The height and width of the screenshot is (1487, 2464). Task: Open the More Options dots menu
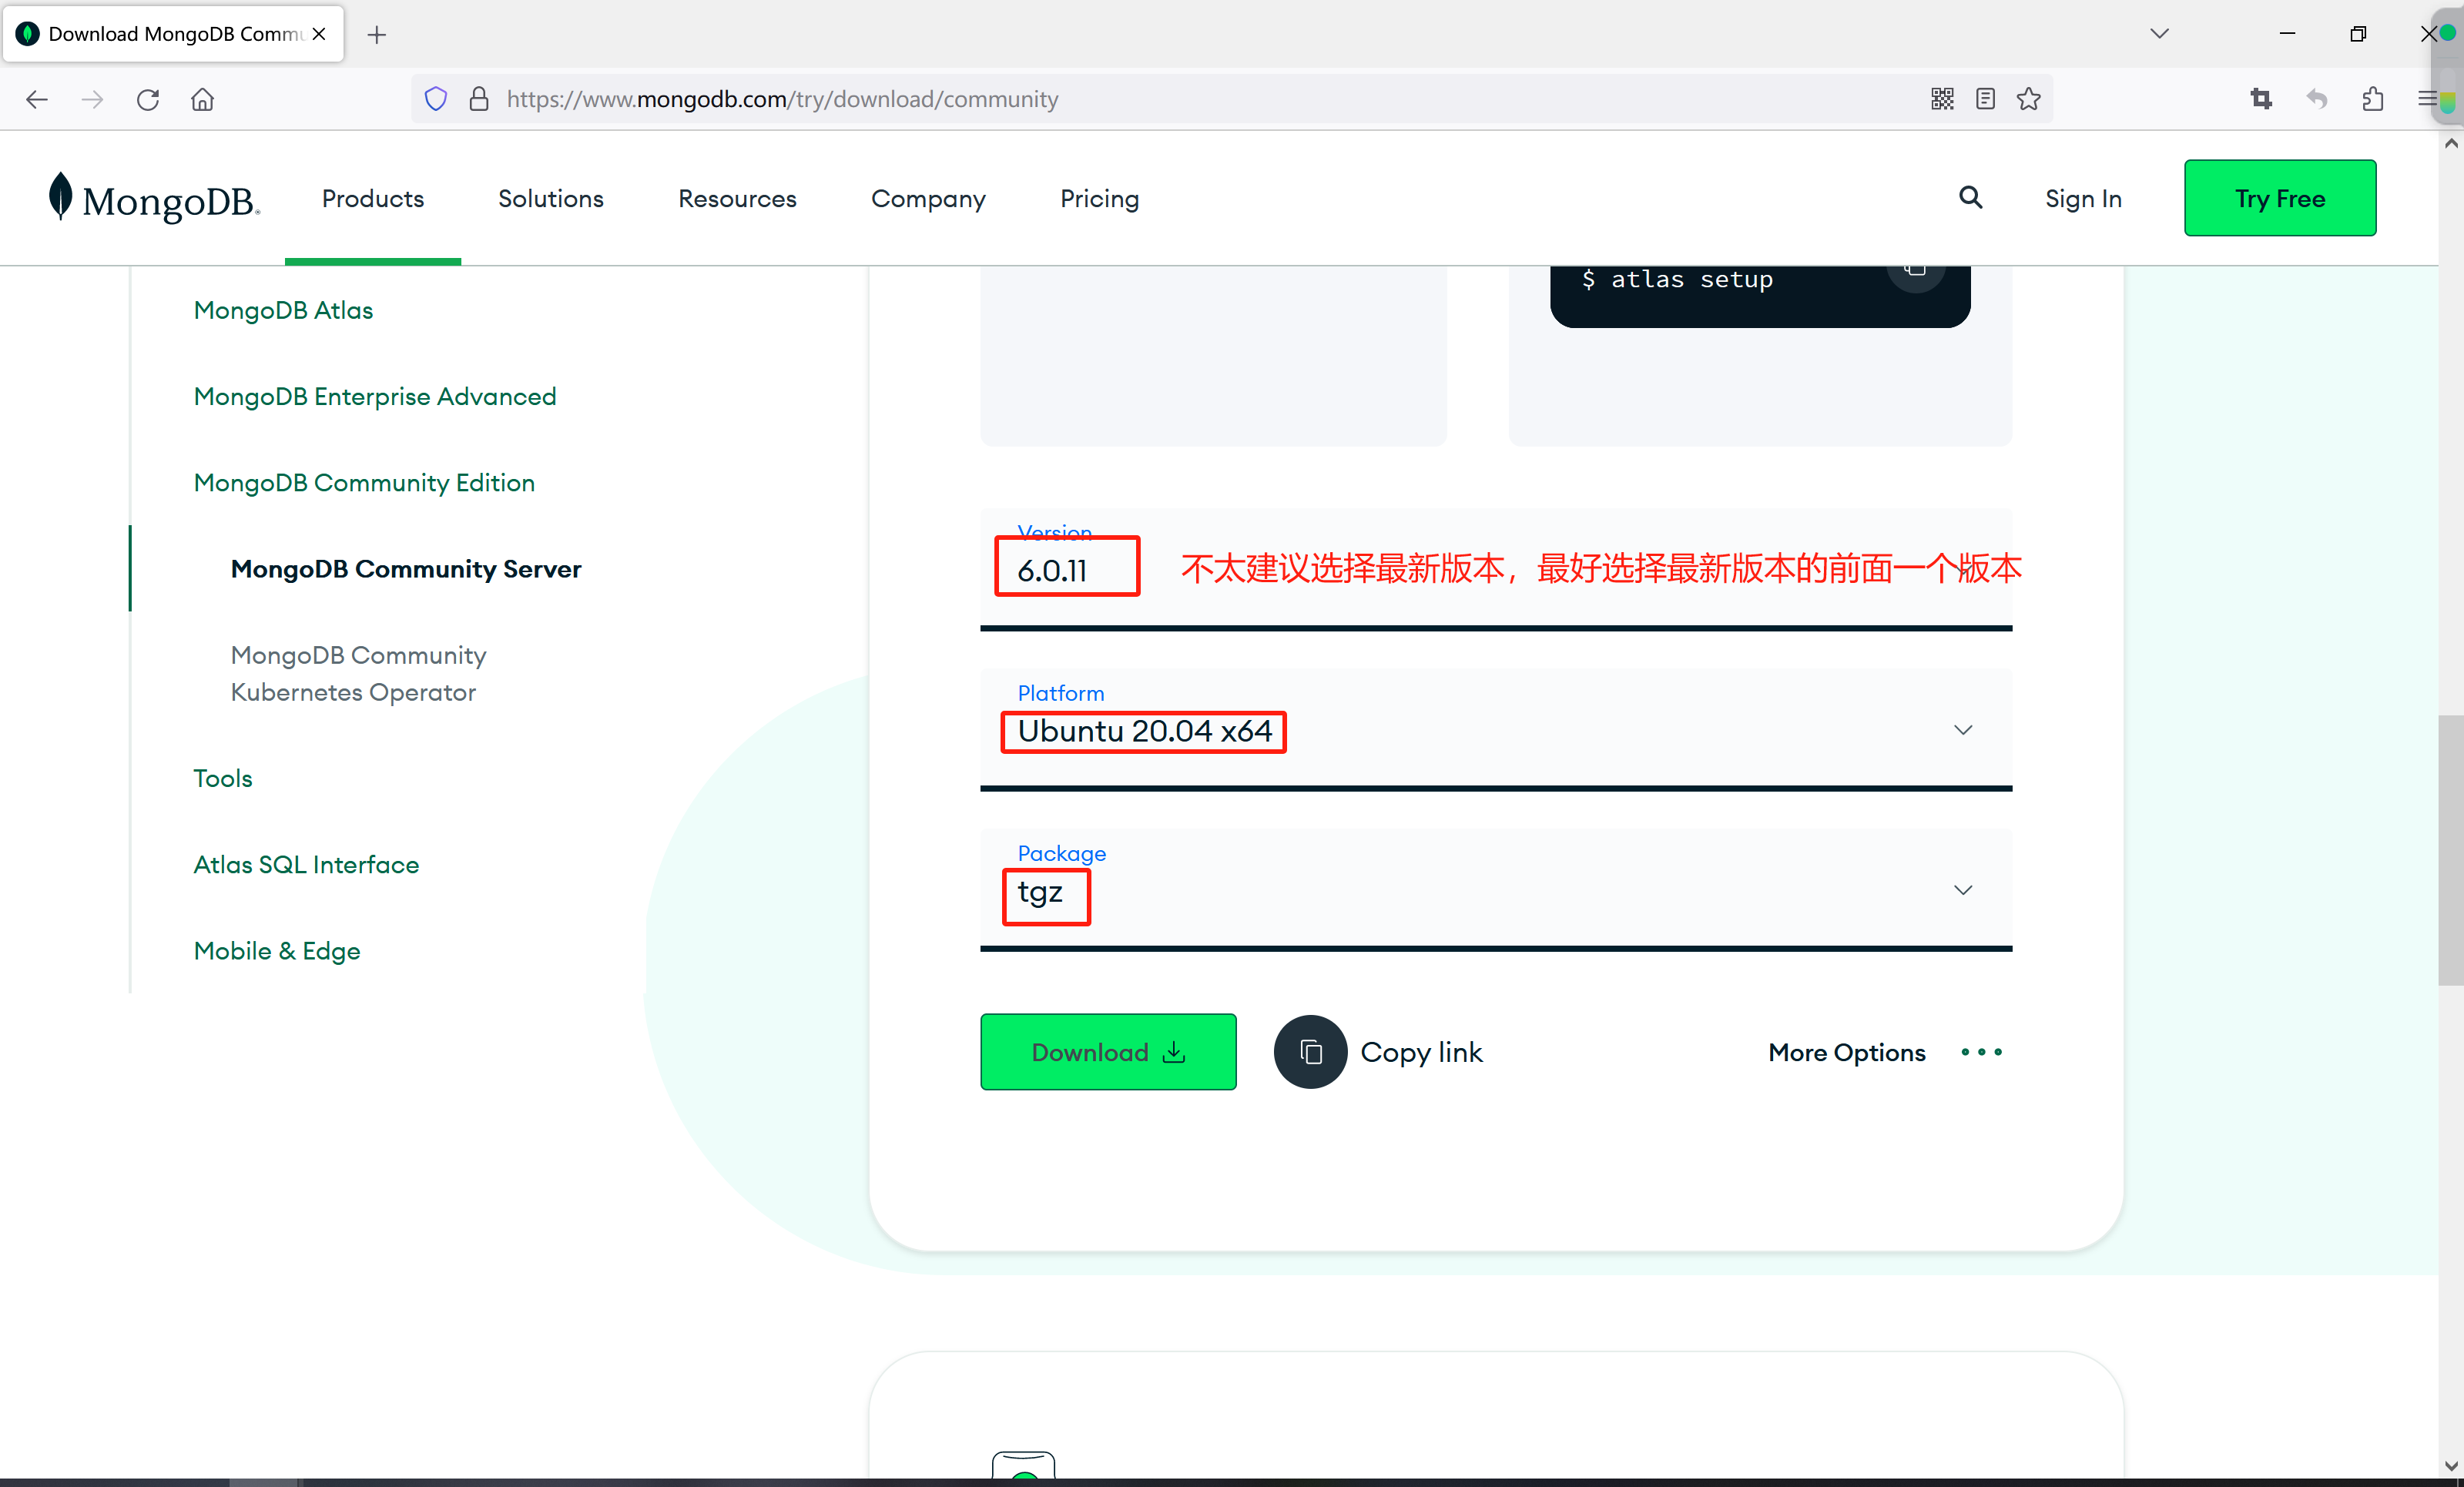click(1981, 1052)
